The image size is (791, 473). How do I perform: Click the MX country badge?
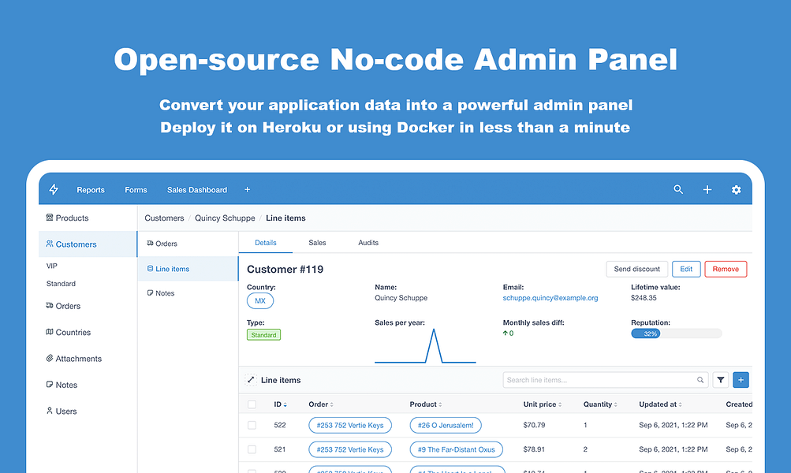pyautogui.click(x=260, y=300)
